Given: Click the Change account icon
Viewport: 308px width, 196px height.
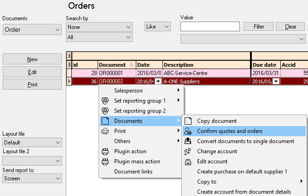Looking at the screenshot, I should click(188, 151).
